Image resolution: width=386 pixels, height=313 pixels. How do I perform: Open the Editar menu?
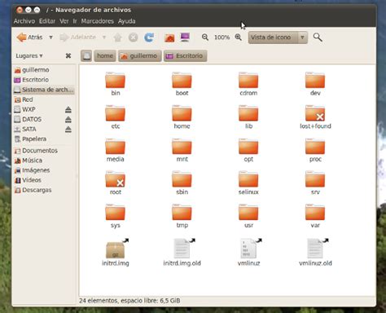(47, 21)
